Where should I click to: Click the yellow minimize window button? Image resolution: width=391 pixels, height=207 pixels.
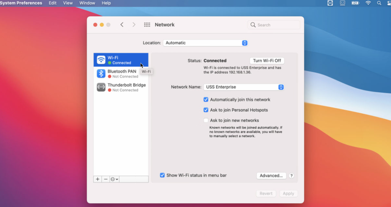(102, 25)
